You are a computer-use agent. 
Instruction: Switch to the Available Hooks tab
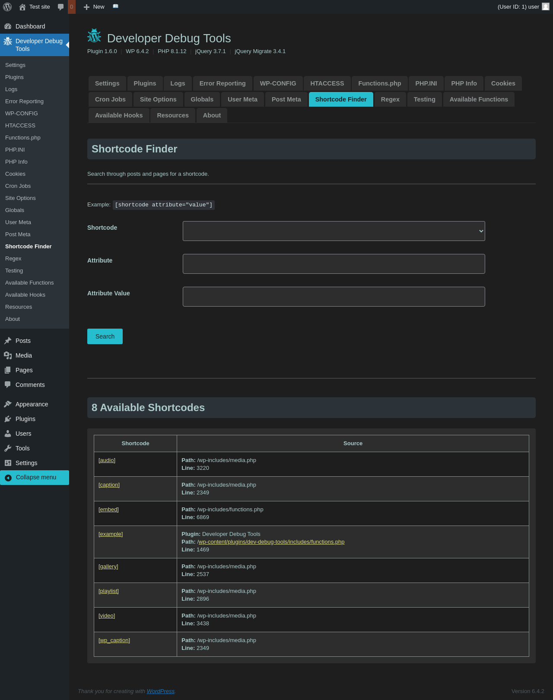119,115
